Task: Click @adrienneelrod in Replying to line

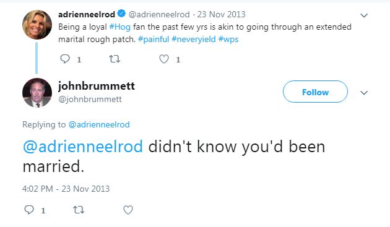Action: [x=99, y=124]
